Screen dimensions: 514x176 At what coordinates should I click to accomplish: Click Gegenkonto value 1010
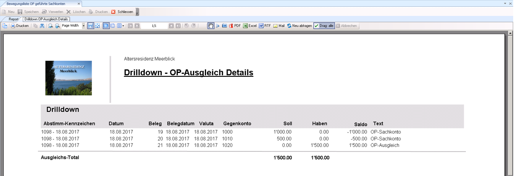[x=227, y=139]
